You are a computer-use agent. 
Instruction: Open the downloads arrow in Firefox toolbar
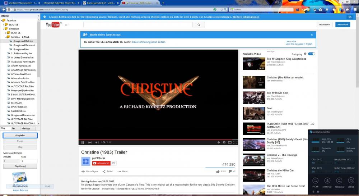[327, 10]
